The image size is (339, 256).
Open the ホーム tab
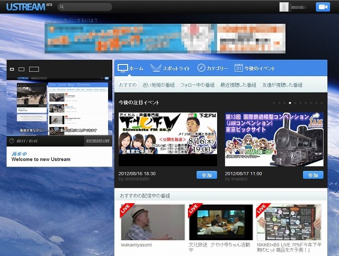pyautogui.click(x=130, y=68)
